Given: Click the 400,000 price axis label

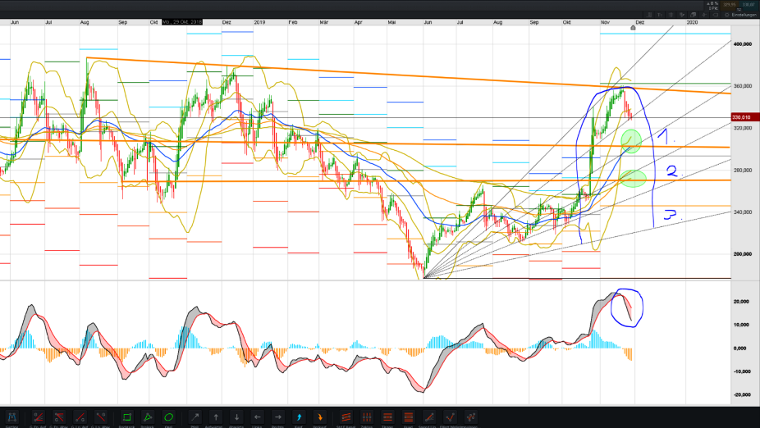Looking at the screenshot, I should click(743, 44).
